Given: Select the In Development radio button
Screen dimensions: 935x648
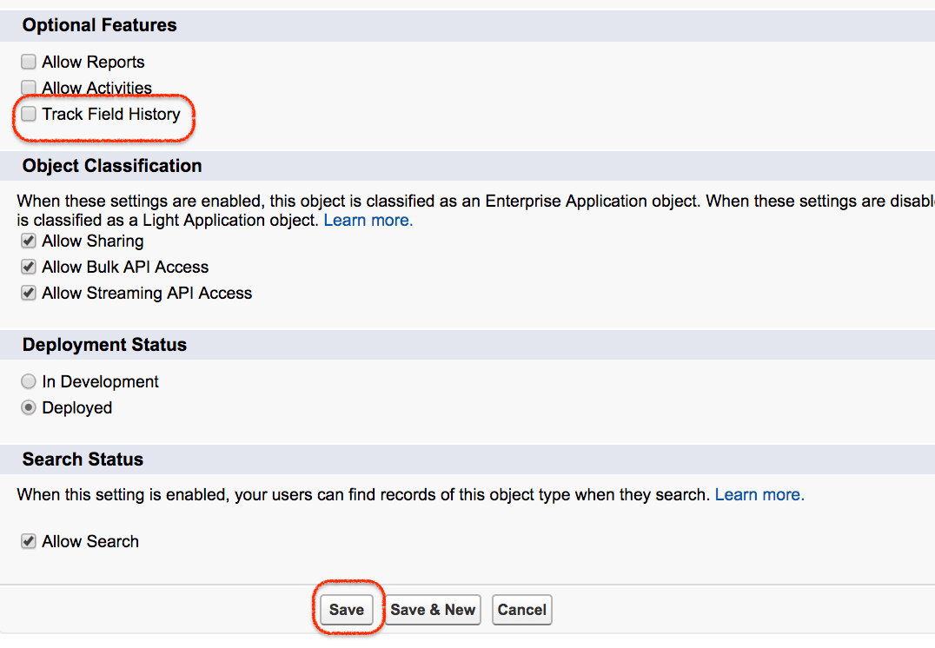Looking at the screenshot, I should click(28, 380).
